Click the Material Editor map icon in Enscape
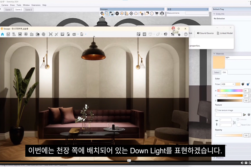 point(138,34)
